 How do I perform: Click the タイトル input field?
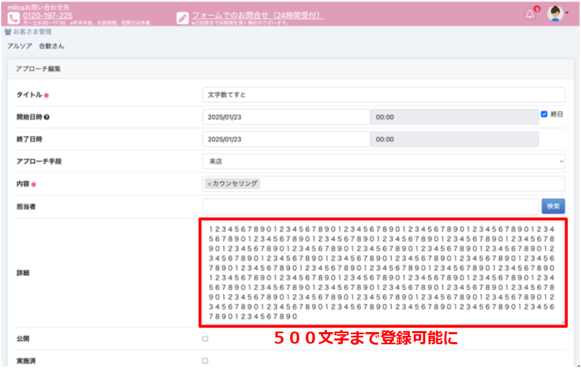click(x=384, y=95)
